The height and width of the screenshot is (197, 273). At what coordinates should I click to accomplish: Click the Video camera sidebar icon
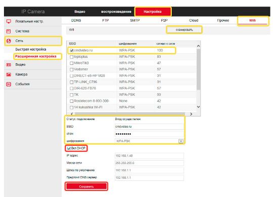point(9,65)
